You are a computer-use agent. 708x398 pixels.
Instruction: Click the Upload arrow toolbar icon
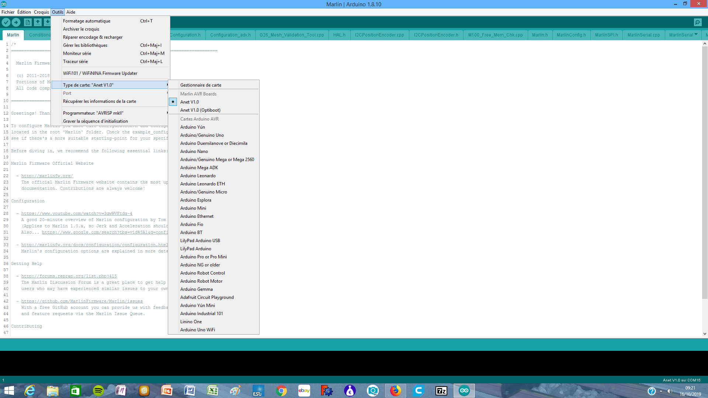point(16,22)
